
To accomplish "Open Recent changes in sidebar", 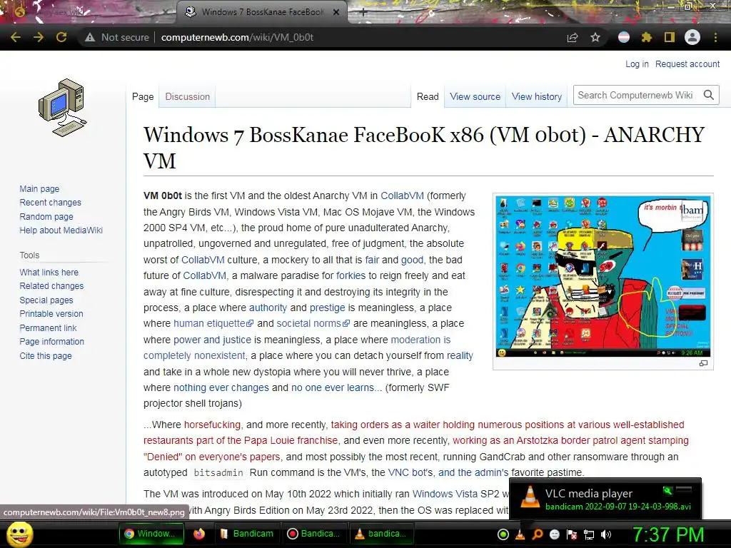I will coord(51,202).
